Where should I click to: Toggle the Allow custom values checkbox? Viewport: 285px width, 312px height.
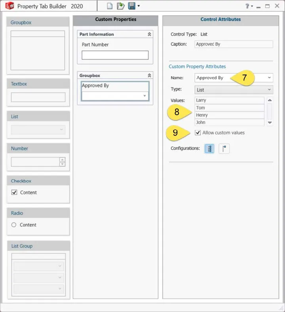click(x=198, y=133)
